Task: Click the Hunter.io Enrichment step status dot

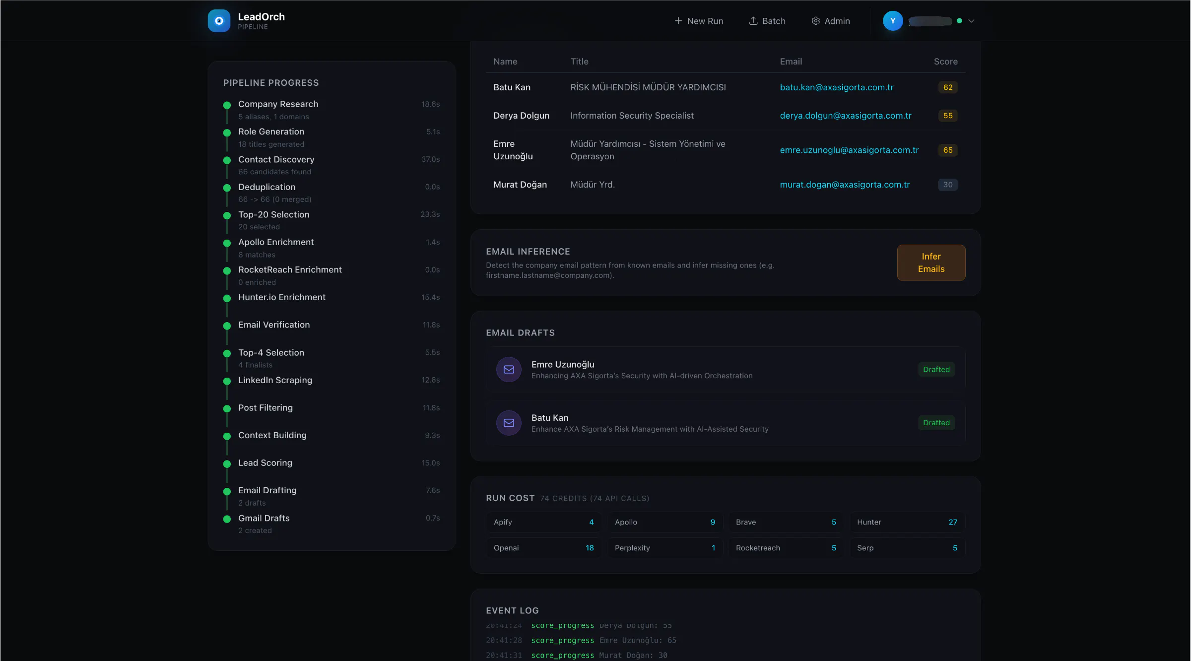Action: (227, 298)
